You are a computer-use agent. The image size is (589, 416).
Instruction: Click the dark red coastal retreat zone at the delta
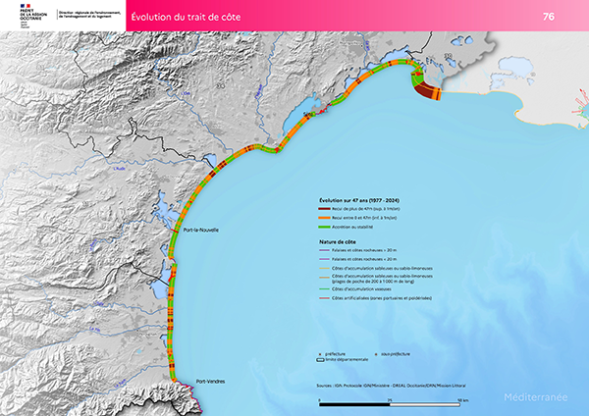[428, 91]
